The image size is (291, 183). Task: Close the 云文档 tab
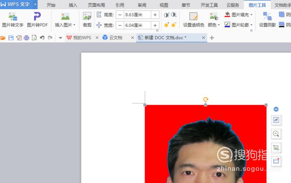[x=132, y=38]
